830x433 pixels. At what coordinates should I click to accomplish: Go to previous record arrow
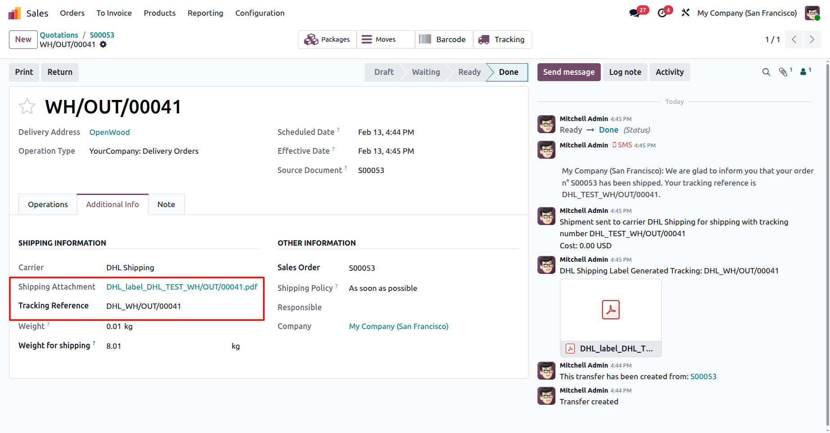coord(794,39)
